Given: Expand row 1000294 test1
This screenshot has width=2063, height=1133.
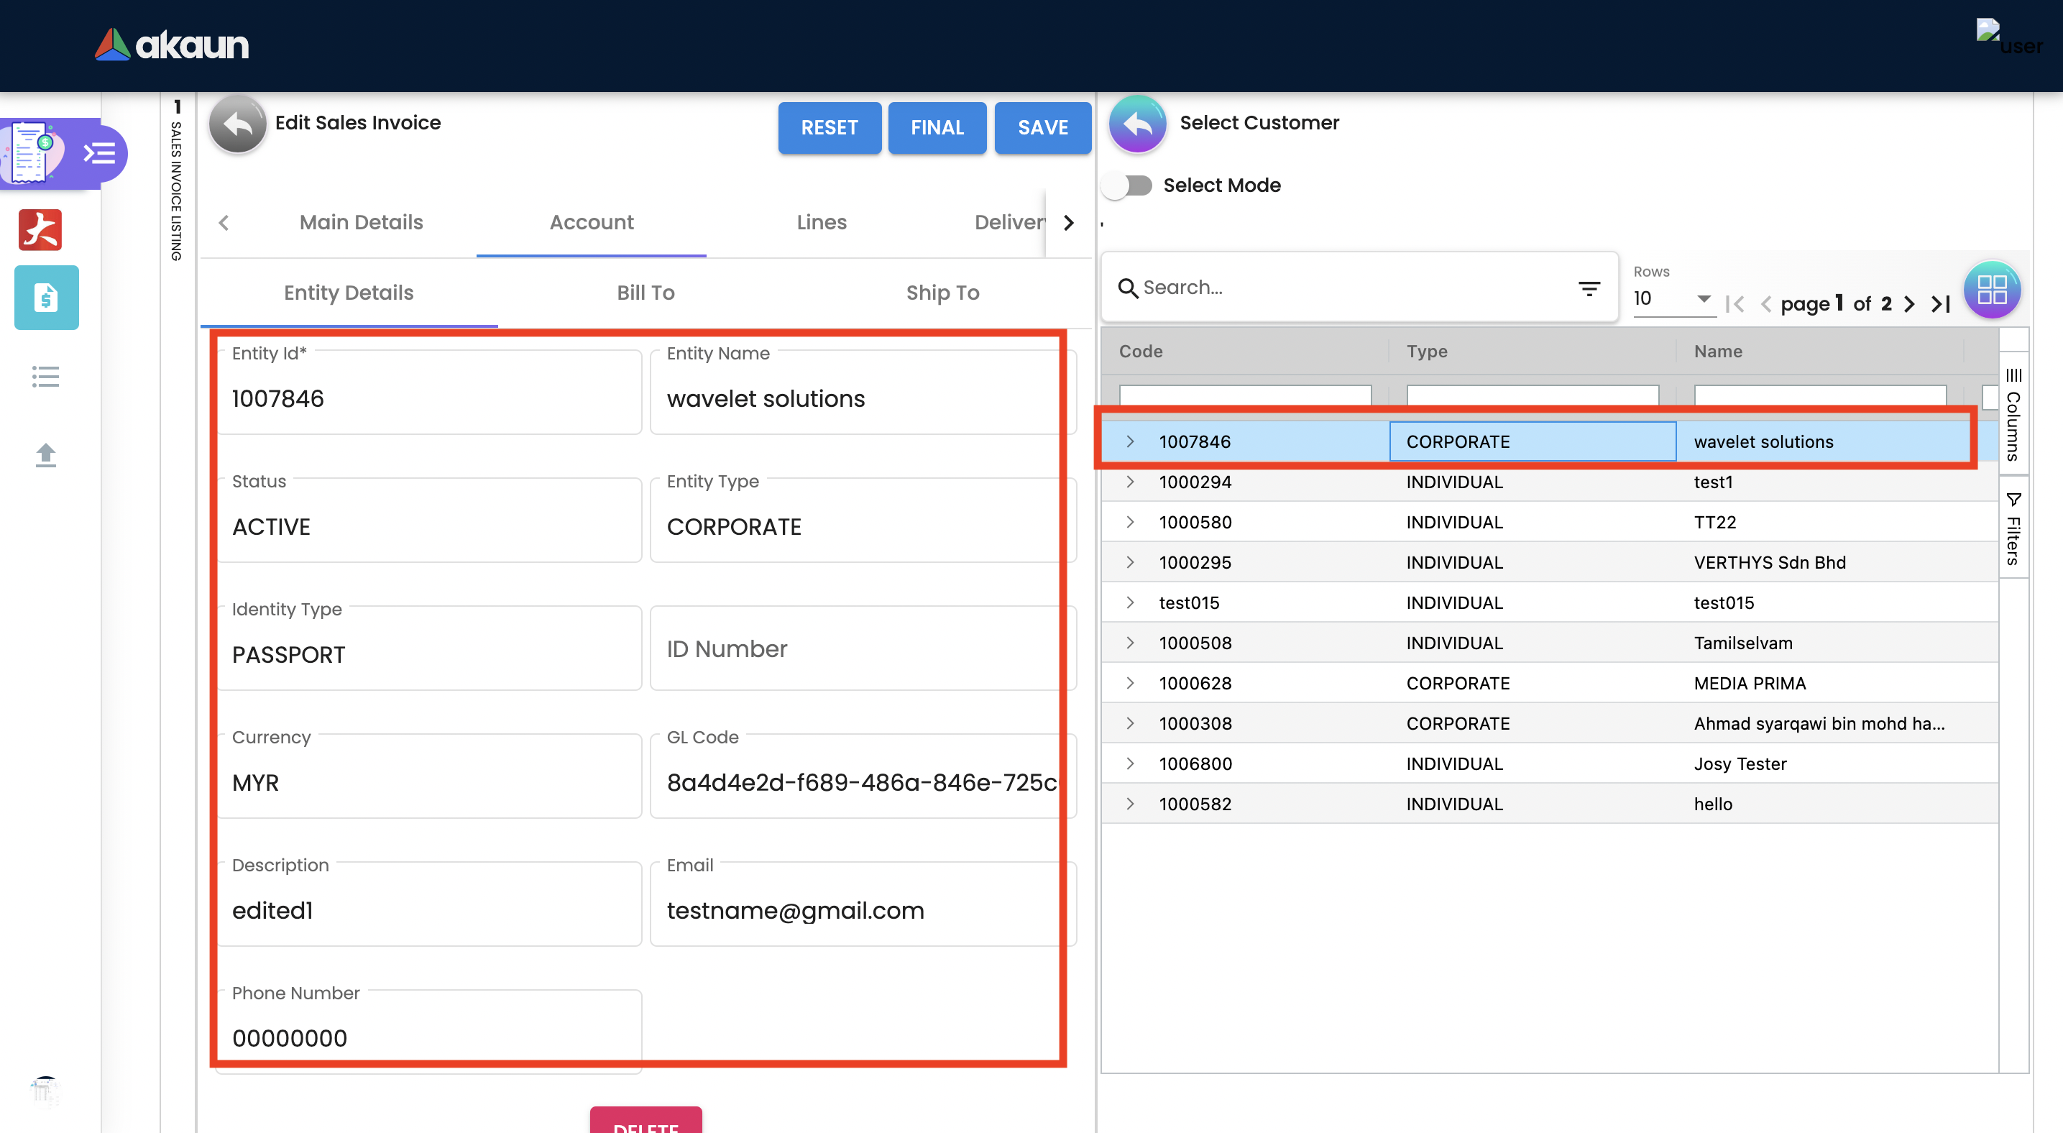Looking at the screenshot, I should [1130, 482].
